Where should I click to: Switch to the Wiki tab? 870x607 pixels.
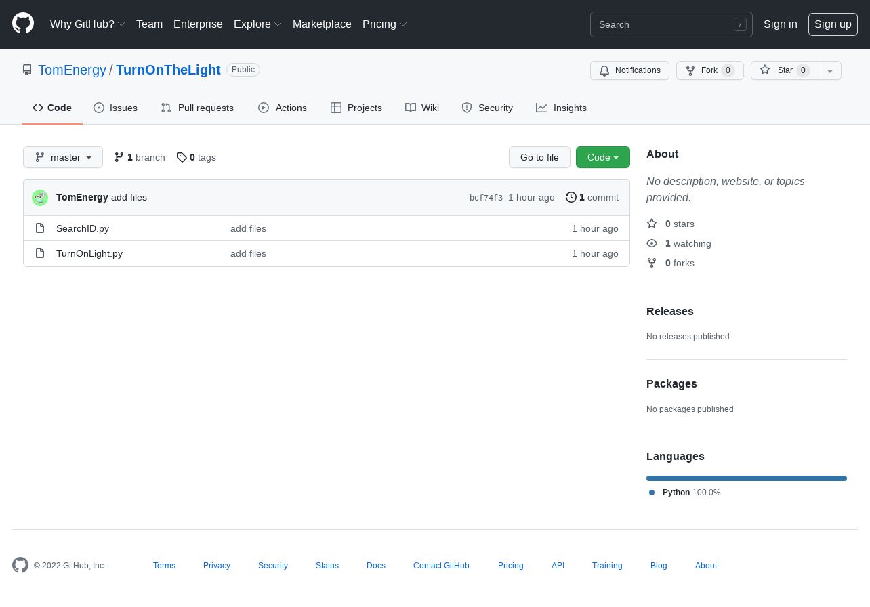coord(422,108)
